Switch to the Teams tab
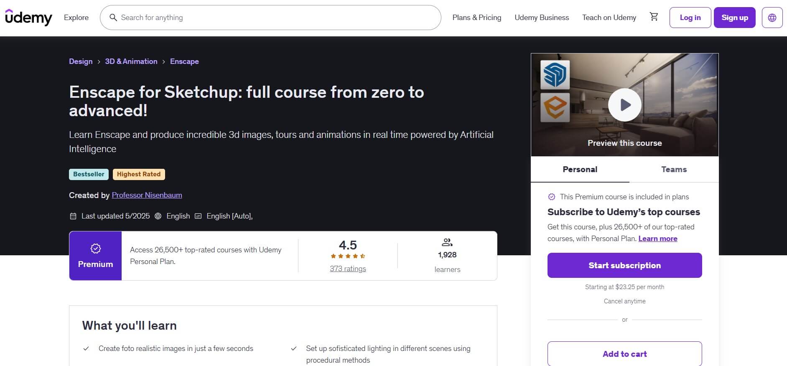 pyautogui.click(x=674, y=169)
